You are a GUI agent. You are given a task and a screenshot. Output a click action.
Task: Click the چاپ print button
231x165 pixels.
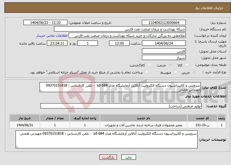tap(129, 157)
